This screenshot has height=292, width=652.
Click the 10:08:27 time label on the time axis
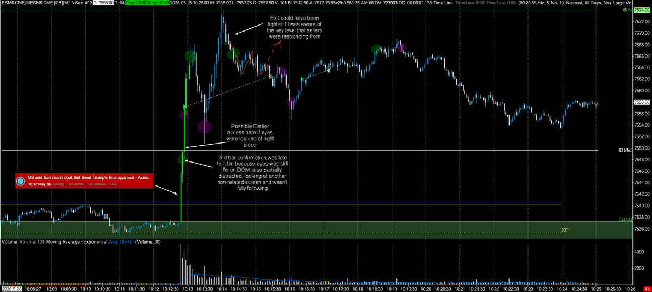point(33,288)
